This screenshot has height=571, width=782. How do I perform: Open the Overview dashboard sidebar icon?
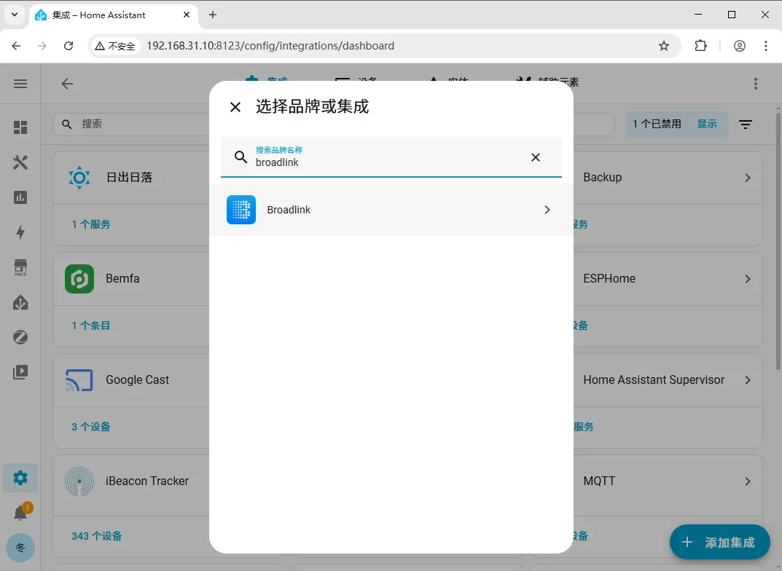(x=20, y=127)
